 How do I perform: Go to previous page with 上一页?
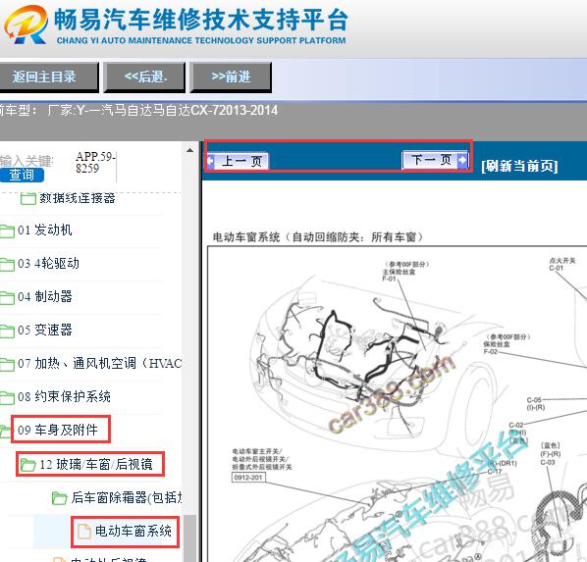(238, 161)
